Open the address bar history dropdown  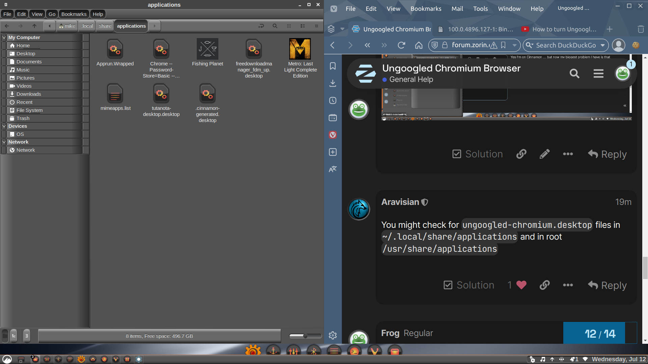click(x=514, y=45)
